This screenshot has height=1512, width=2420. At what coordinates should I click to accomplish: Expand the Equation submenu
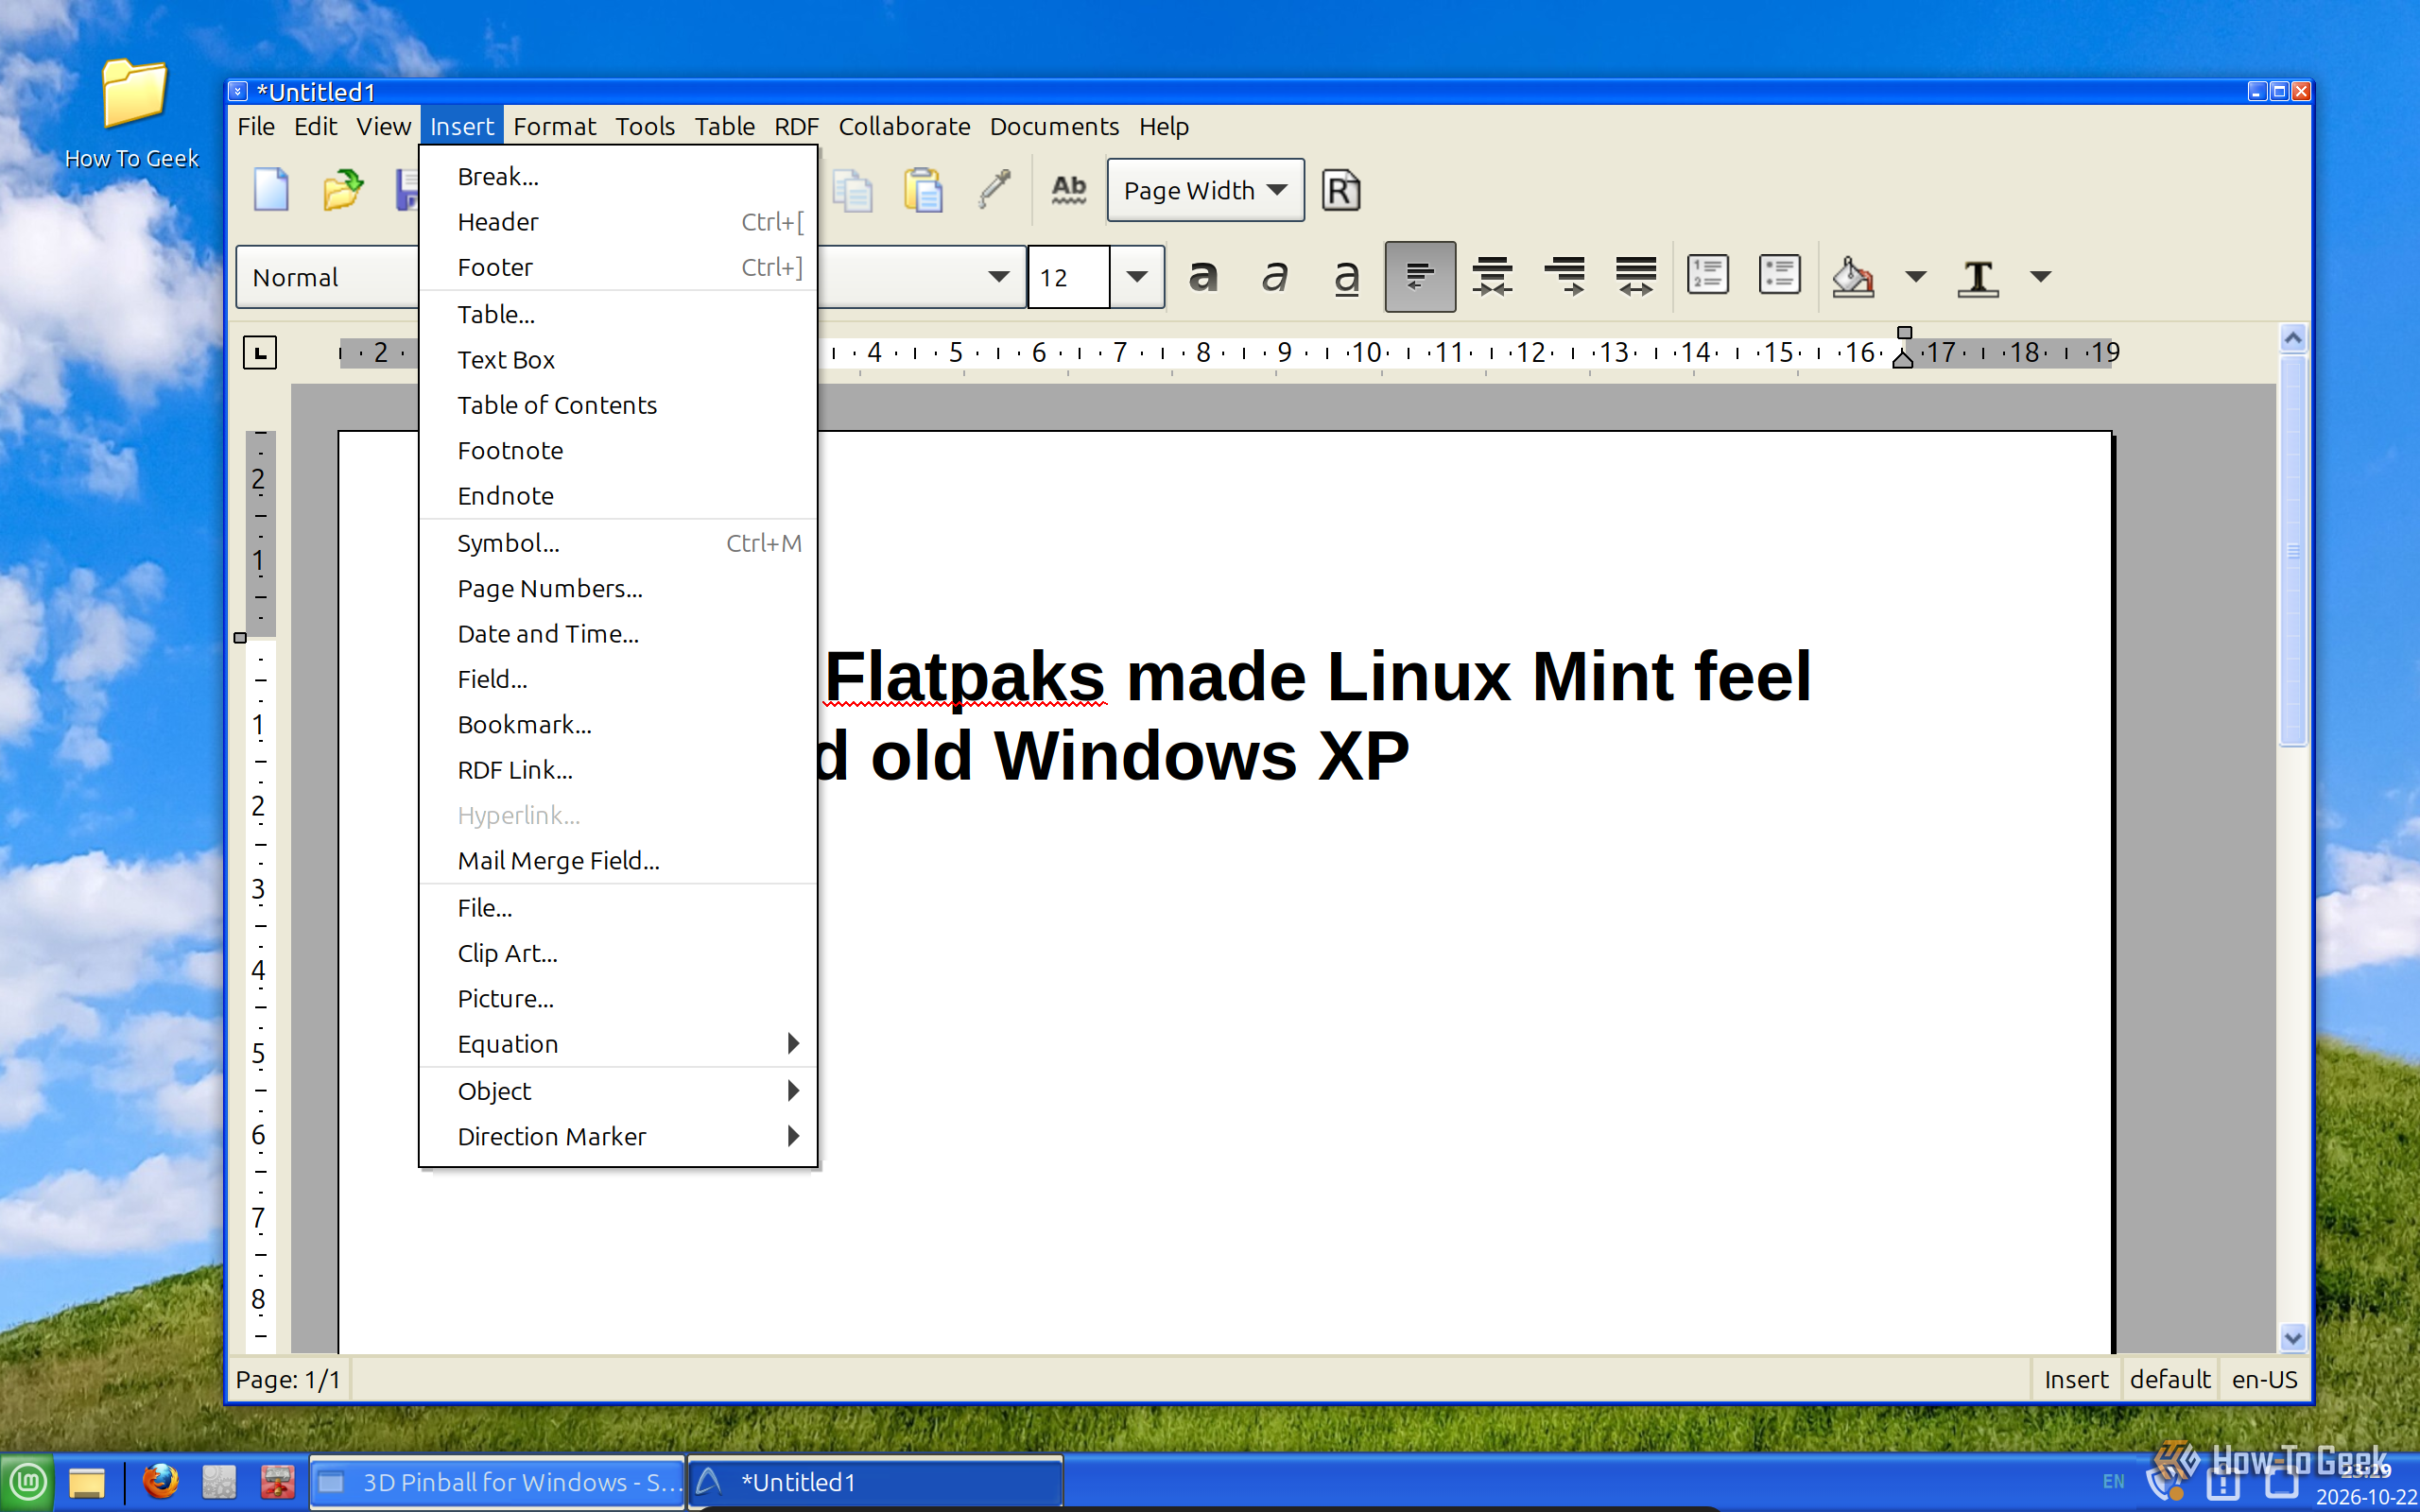[618, 1043]
